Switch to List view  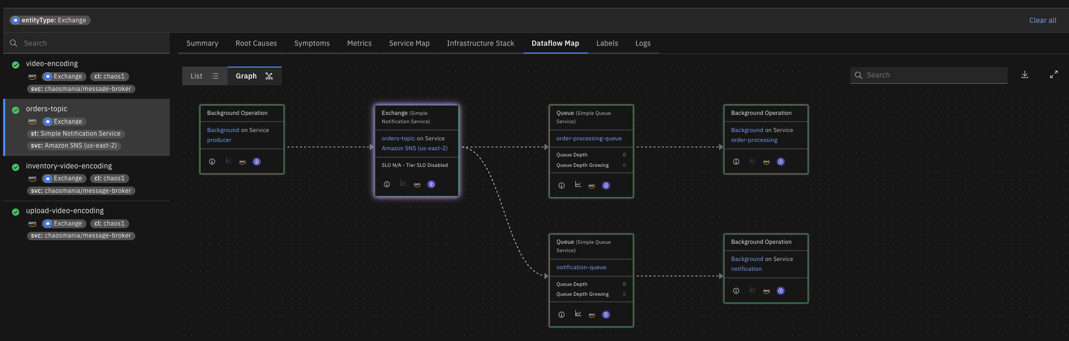pyautogui.click(x=204, y=76)
